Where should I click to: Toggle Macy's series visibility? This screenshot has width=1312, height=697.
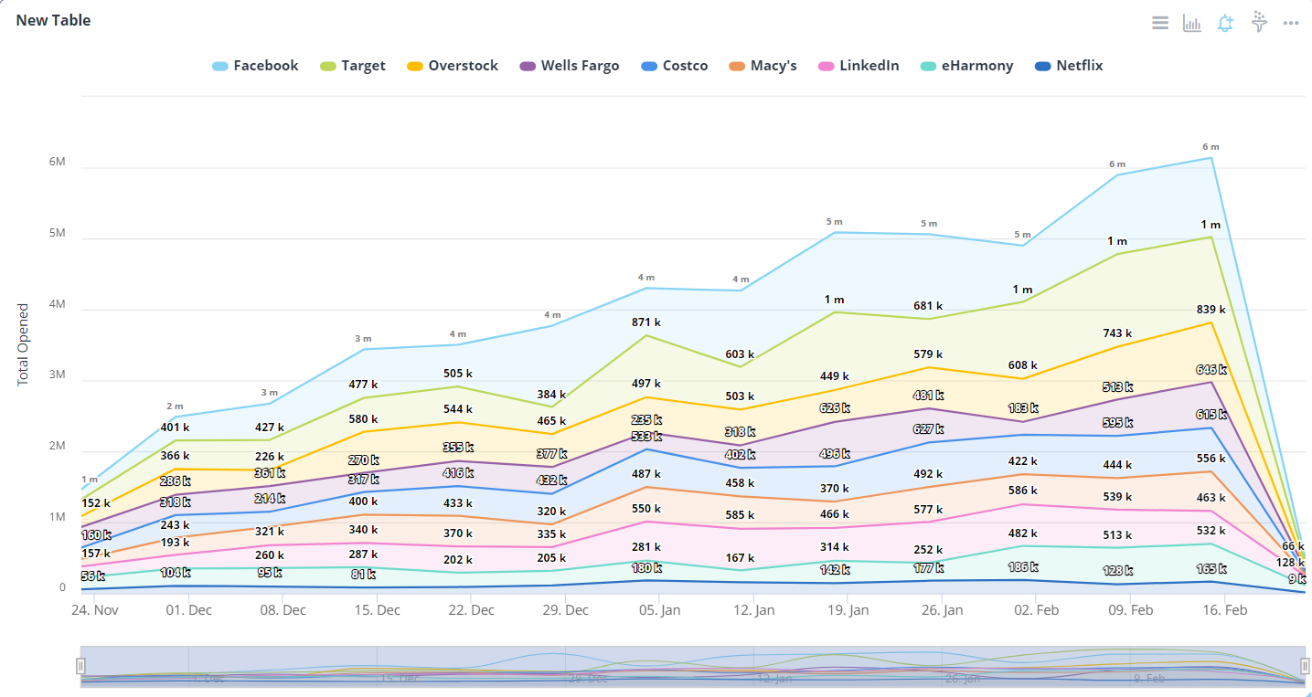(773, 66)
